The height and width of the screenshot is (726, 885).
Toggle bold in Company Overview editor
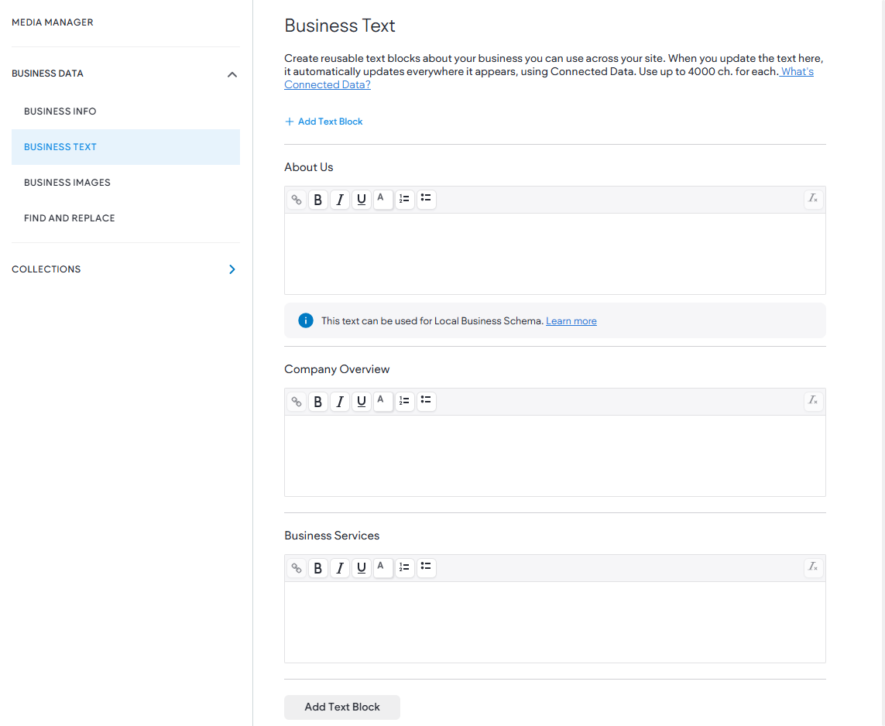point(317,401)
